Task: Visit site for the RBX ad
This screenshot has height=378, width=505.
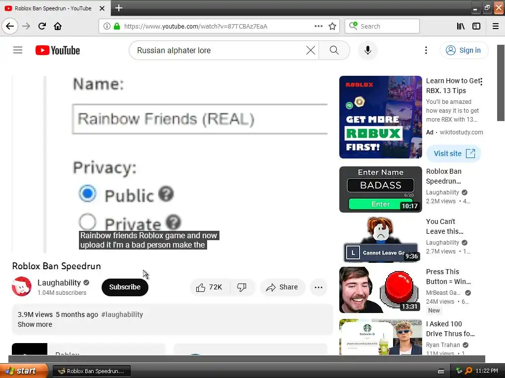Action: coord(454,154)
